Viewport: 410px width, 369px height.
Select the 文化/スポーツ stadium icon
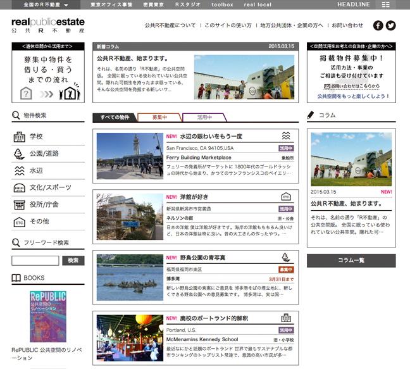coord(20,188)
